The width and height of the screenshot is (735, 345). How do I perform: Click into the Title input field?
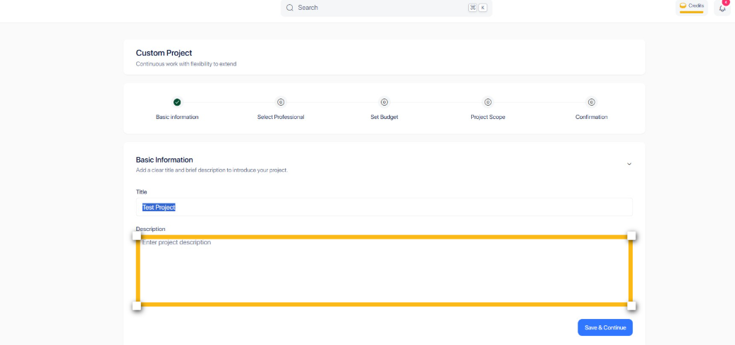[384, 207]
